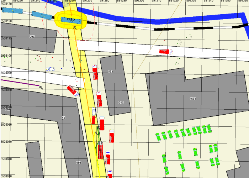
Task: Click easting label 591300
Action: coord(139,1)
